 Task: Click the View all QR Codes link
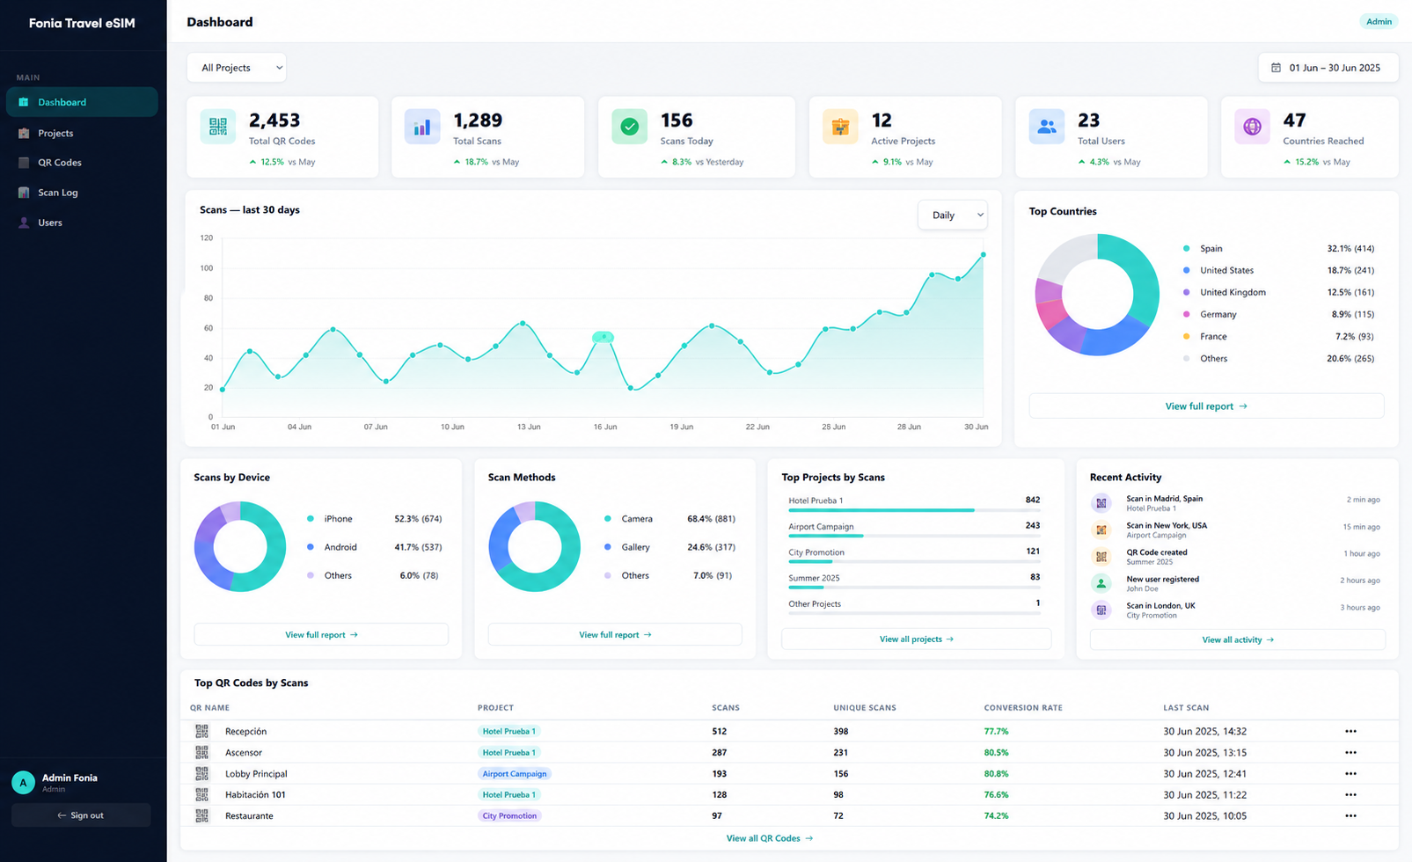click(x=769, y=838)
